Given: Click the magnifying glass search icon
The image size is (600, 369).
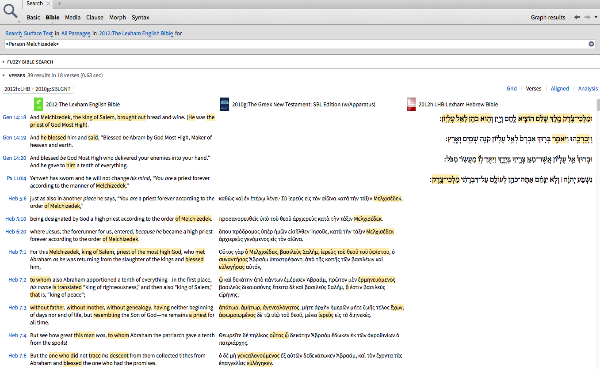Looking at the screenshot, I should pyautogui.click(x=10, y=11).
